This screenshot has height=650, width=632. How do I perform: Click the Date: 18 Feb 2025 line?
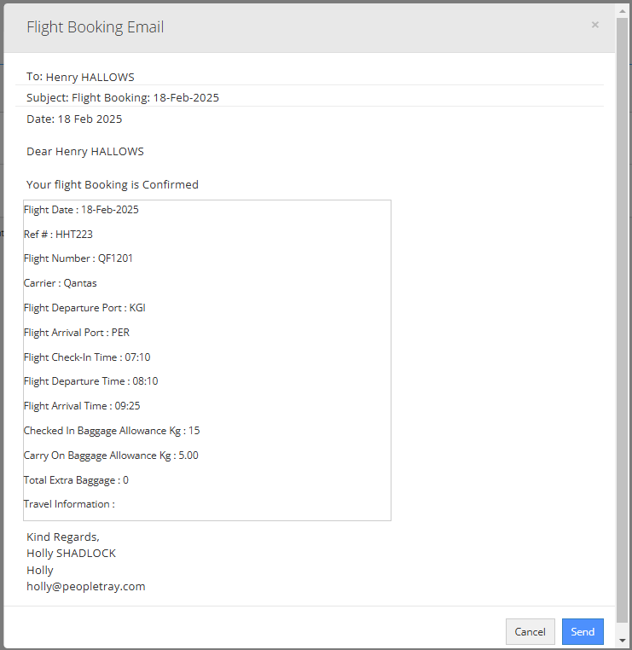[74, 119]
